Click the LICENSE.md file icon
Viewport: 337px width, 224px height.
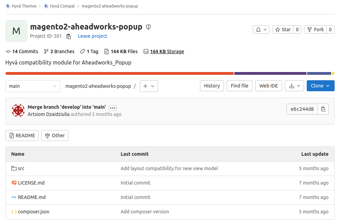tap(14, 183)
